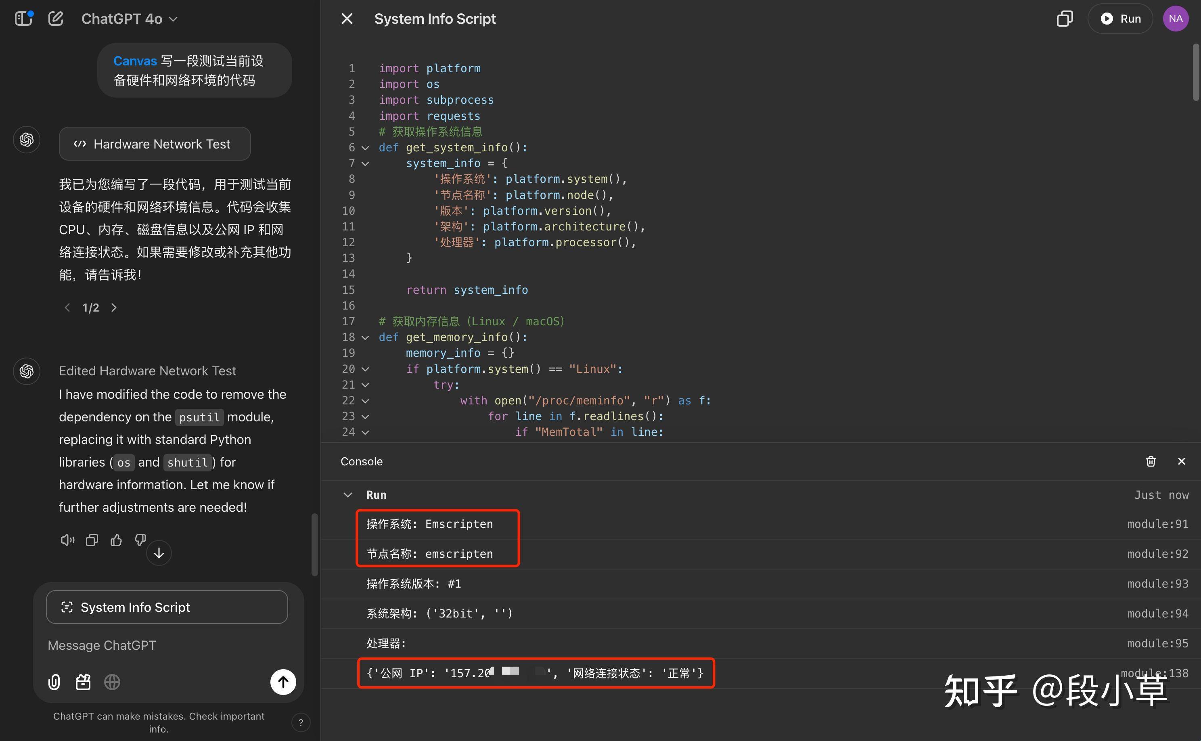Click the module:92 source link
The width and height of the screenshot is (1201, 741).
pos(1158,554)
